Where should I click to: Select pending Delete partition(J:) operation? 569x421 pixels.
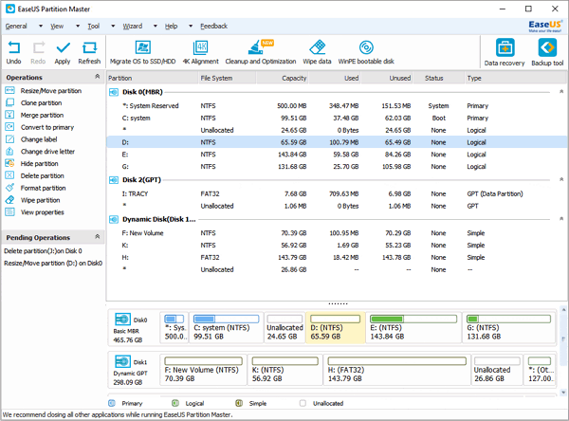(44, 250)
